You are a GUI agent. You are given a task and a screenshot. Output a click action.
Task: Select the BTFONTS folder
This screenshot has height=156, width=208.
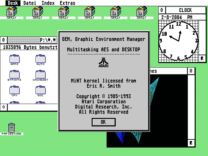[x=14, y=75]
